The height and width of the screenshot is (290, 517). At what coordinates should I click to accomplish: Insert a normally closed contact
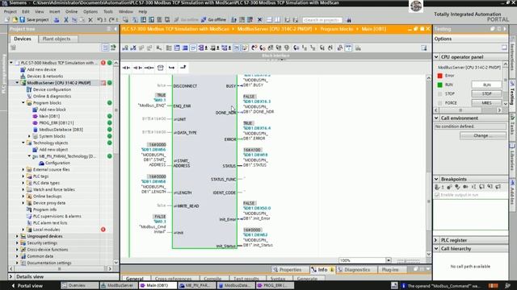point(137,68)
